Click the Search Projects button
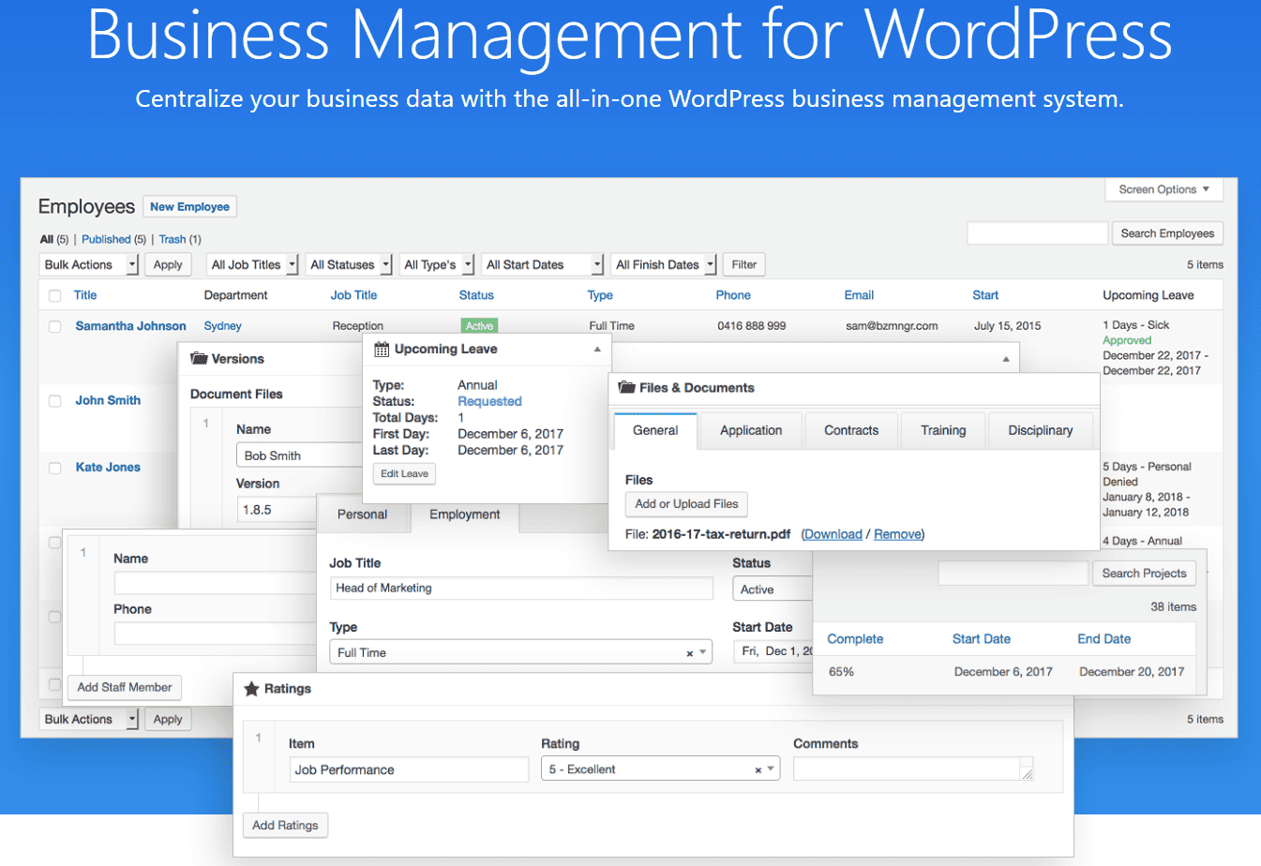The image size is (1261, 866). (1144, 573)
